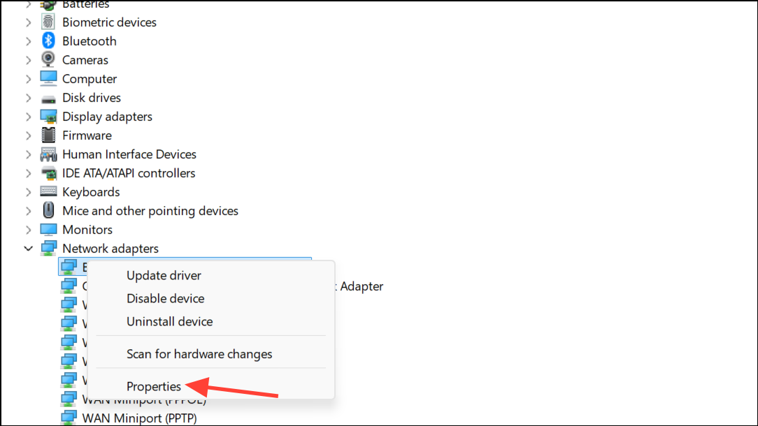Viewport: 758px width, 426px height.
Task: Expand the Computer category chevron
Action: pyautogui.click(x=28, y=79)
